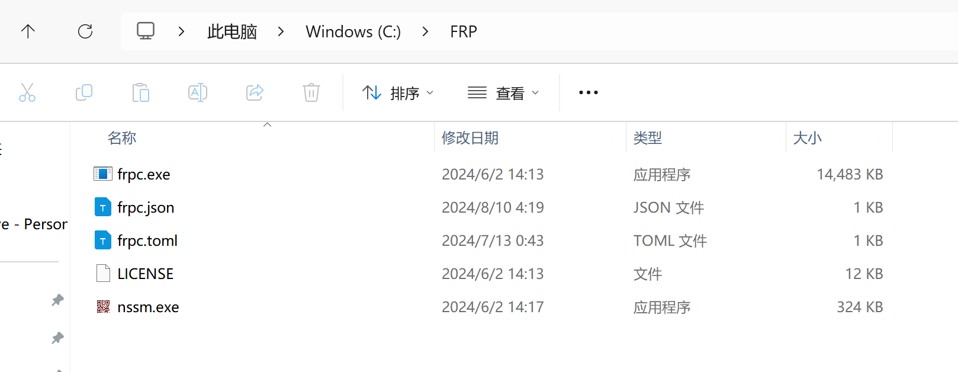
Task: Click the Share icon in the toolbar
Action: click(254, 92)
